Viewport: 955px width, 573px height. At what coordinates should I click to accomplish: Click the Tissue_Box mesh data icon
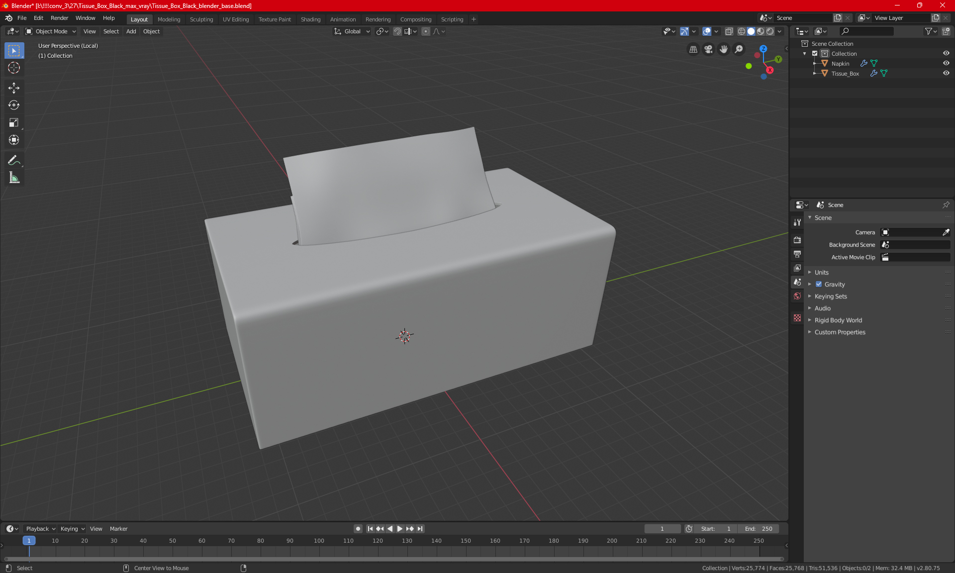point(884,73)
